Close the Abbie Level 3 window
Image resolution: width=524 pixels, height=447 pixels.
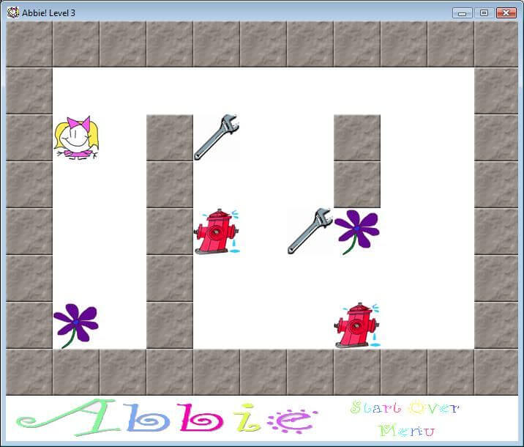click(506, 13)
